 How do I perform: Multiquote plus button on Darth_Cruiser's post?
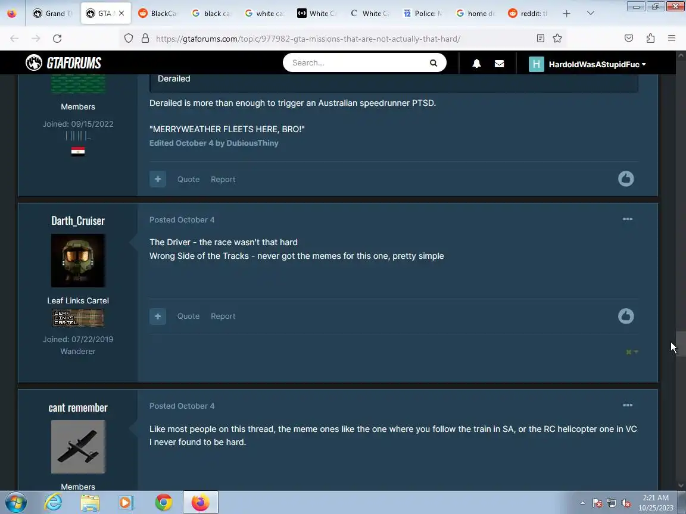(x=157, y=316)
